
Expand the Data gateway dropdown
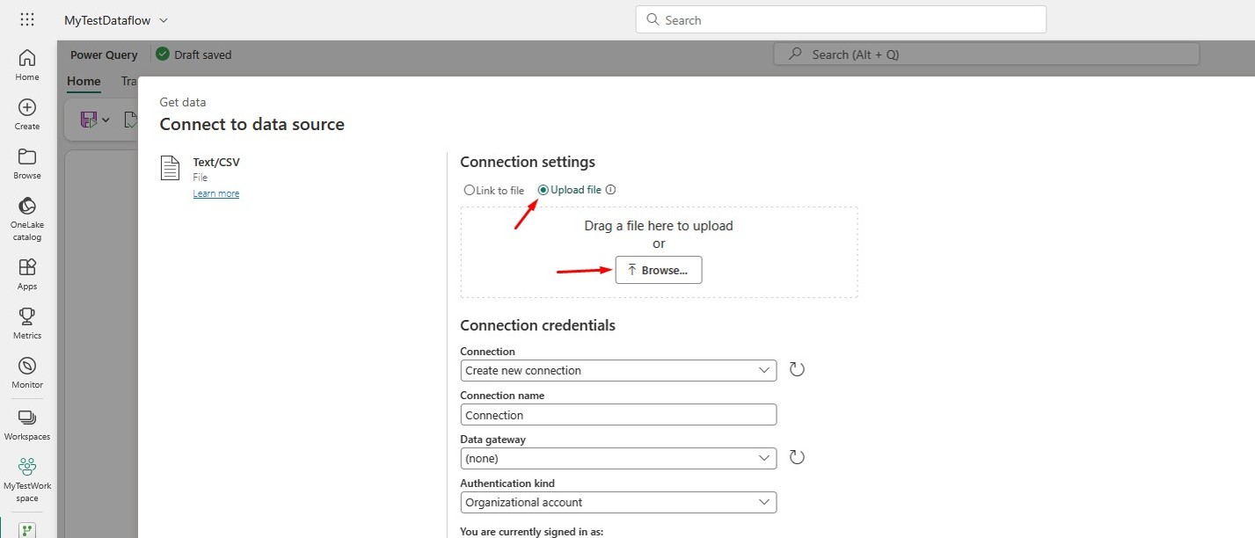pyautogui.click(x=618, y=458)
